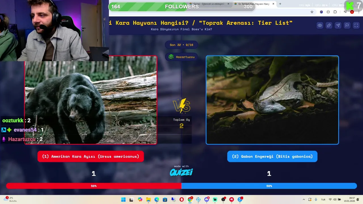Click the paper plane share icon
This screenshot has width=363, height=204.
pos(338,25)
